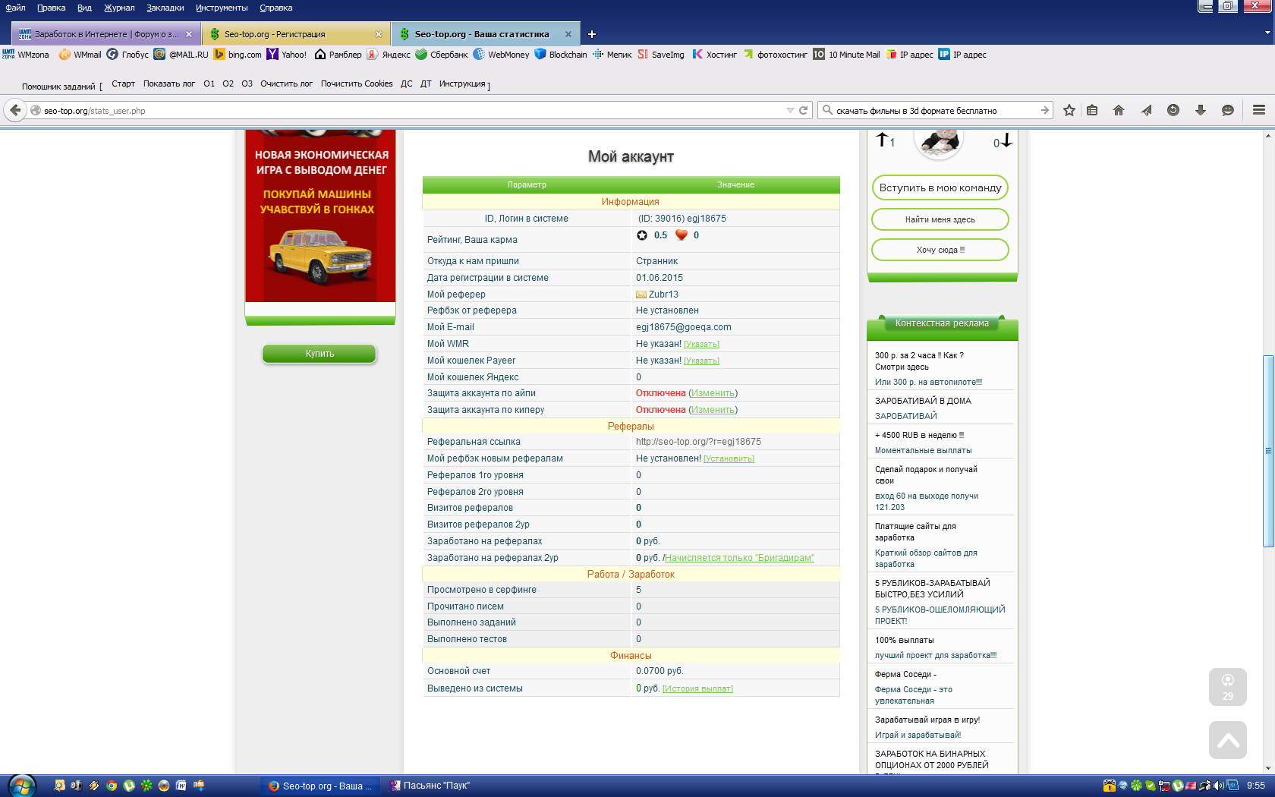Open the URL bar history dropdown
Image resolution: width=1275 pixels, height=797 pixels.
790,110
